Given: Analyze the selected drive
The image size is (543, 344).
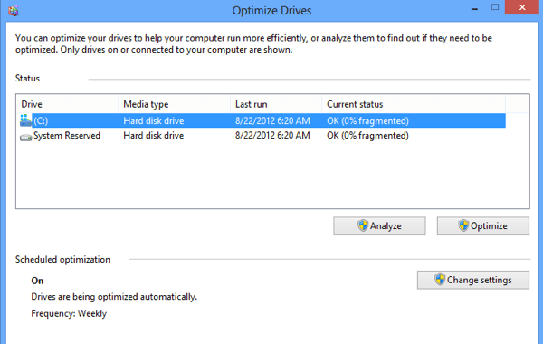Looking at the screenshot, I should (379, 226).
